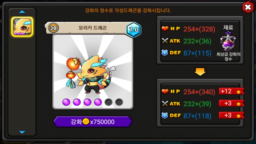Click the HP heart icon in current stats
This screenshot has width=256, height=144.
pos(165,29)
